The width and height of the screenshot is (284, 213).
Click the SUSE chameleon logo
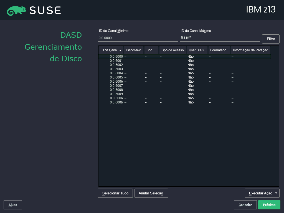pyautogui.click(x=16, y=11)
